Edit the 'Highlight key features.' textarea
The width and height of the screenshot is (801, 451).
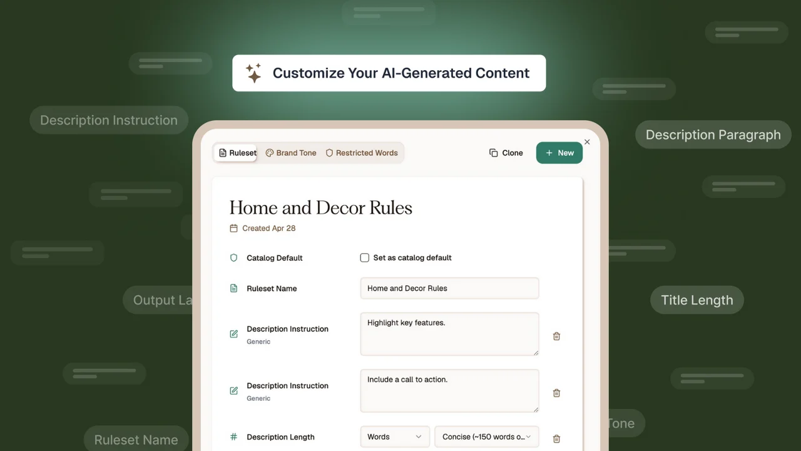point(449,334)
